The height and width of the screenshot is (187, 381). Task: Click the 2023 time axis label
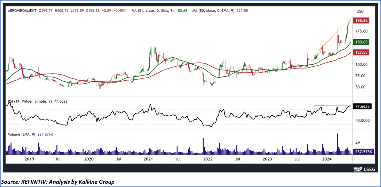267,159
